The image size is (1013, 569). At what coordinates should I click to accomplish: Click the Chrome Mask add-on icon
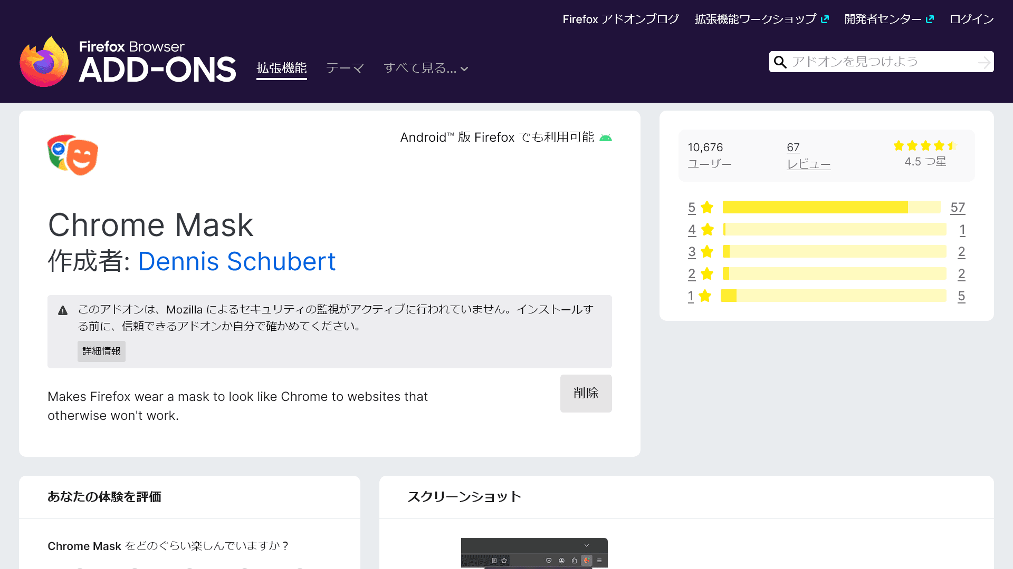pos(73,155)
